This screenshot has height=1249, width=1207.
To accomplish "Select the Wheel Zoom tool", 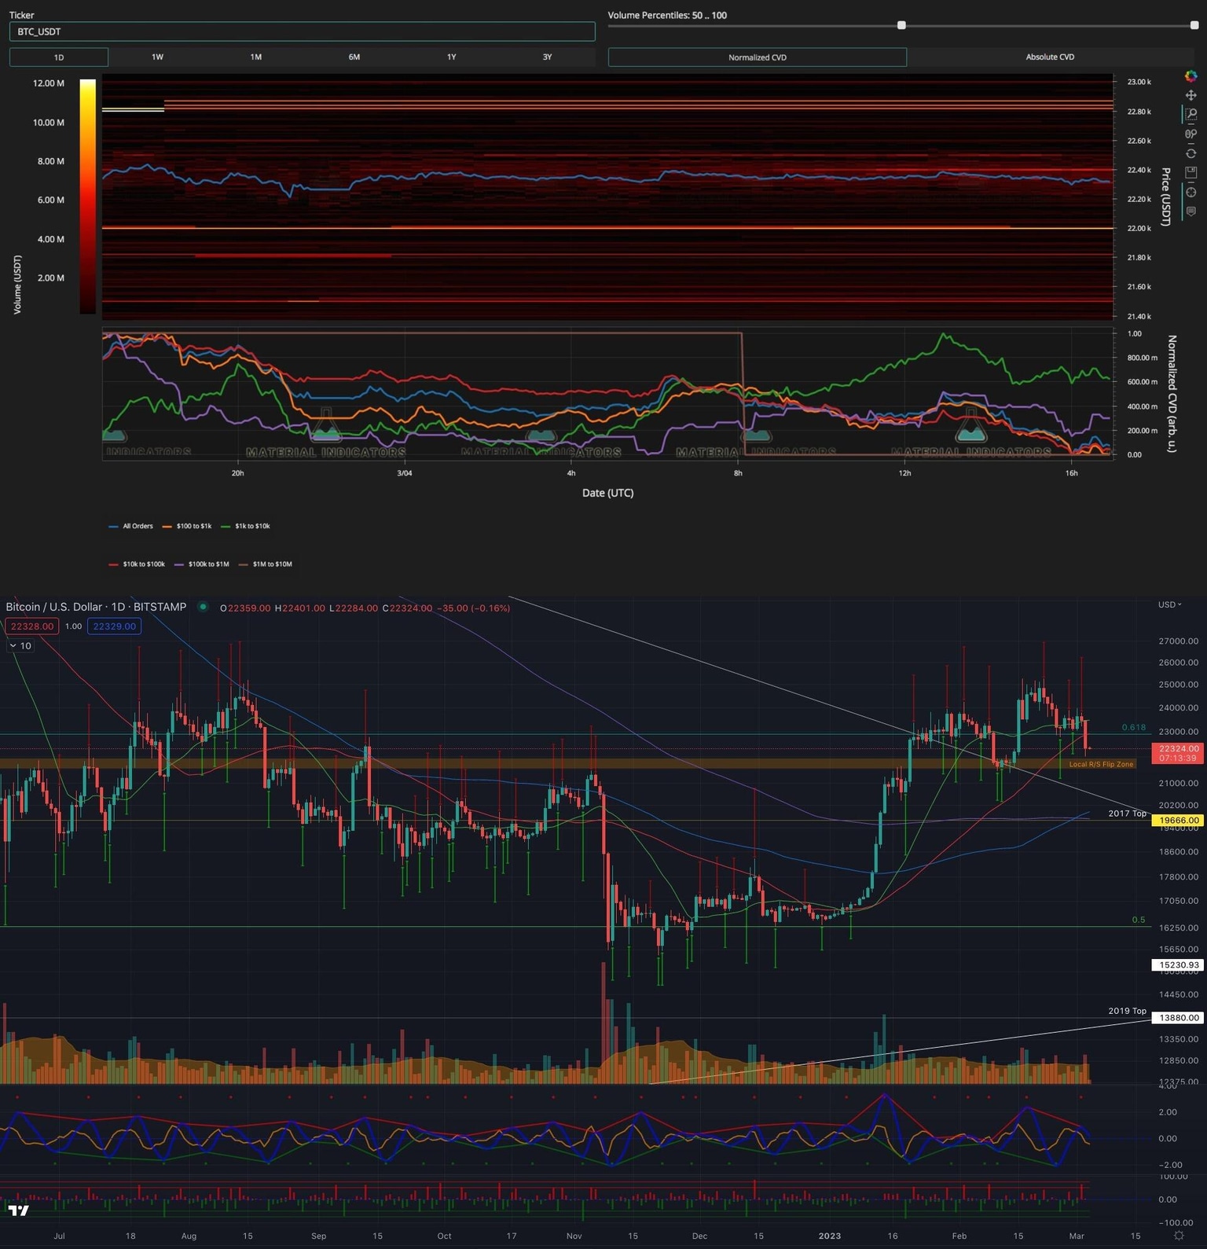I will click(x=1190, y=134).
